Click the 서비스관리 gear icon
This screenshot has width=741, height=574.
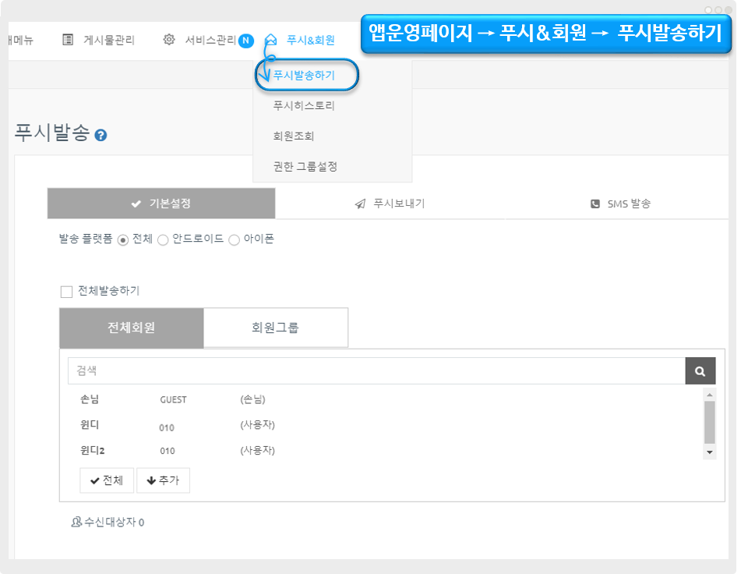(169, 40)
